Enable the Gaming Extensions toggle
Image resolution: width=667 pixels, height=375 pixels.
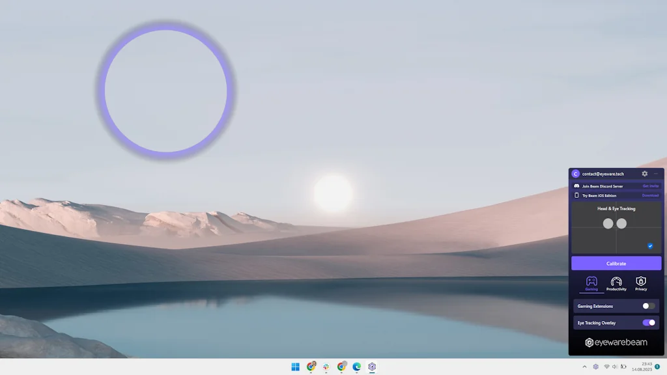tap(648, 306)
